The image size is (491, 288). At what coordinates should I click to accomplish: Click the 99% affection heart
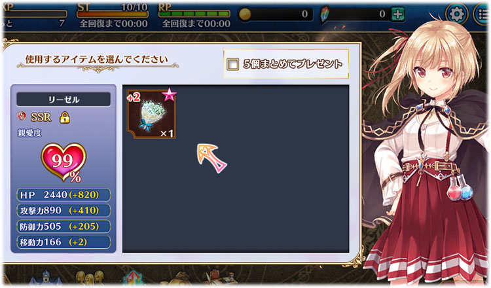click(64, 162)
